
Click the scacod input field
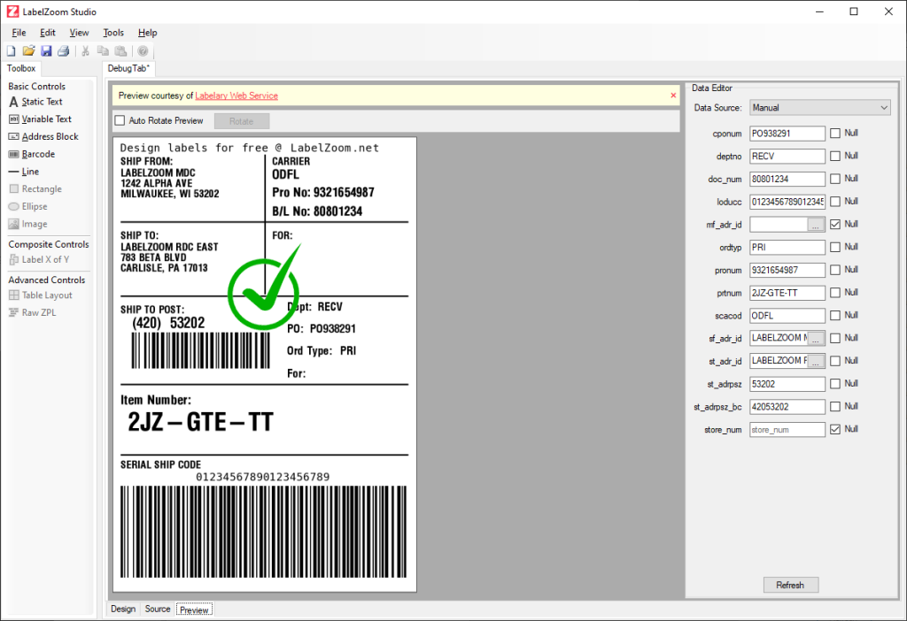click(x=787, y=316)
